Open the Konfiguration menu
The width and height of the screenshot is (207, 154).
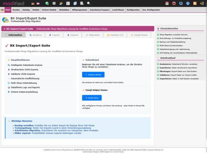[x=133, y=10]
